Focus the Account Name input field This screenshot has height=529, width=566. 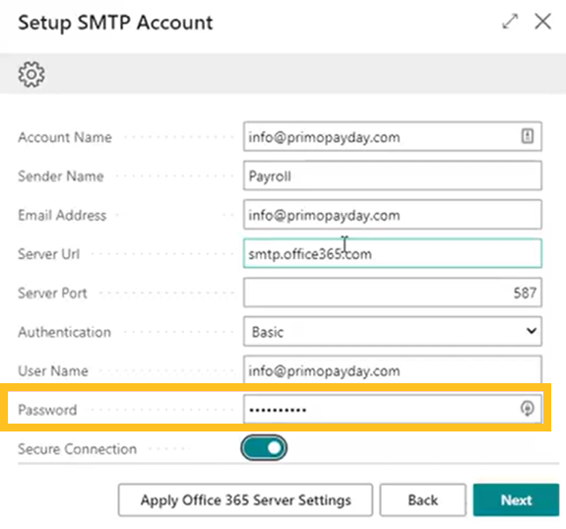click(x=393, y=136)
